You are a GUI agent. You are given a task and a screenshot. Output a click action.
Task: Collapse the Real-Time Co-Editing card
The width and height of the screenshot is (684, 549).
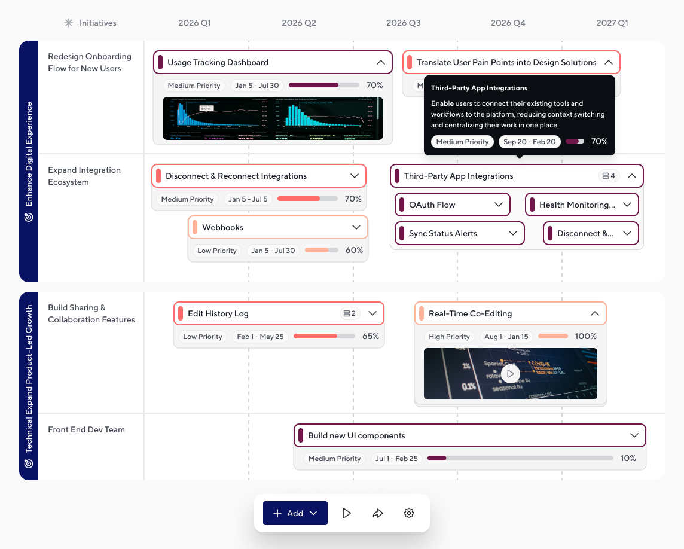pos(594,313)
